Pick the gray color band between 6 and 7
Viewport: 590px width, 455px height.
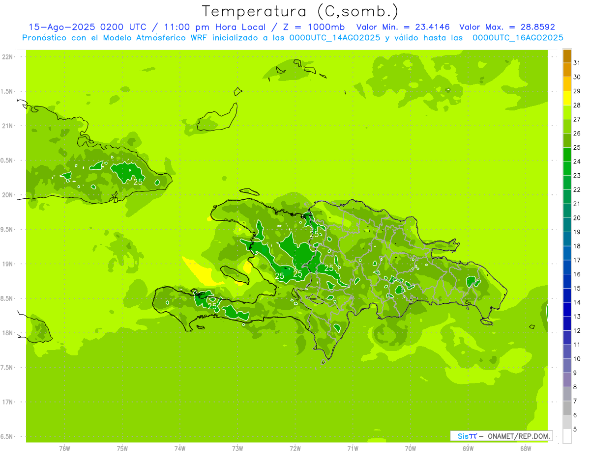click(x=567, y=408)
